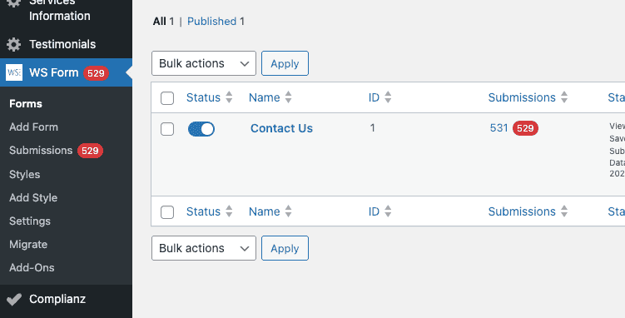Toggle the Contact Us form status switch
Viewport: 625px width, 318px height.
point(201,129)
